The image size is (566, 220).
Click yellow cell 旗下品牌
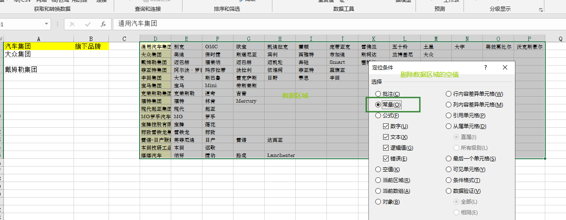click(x=91, y=46)
